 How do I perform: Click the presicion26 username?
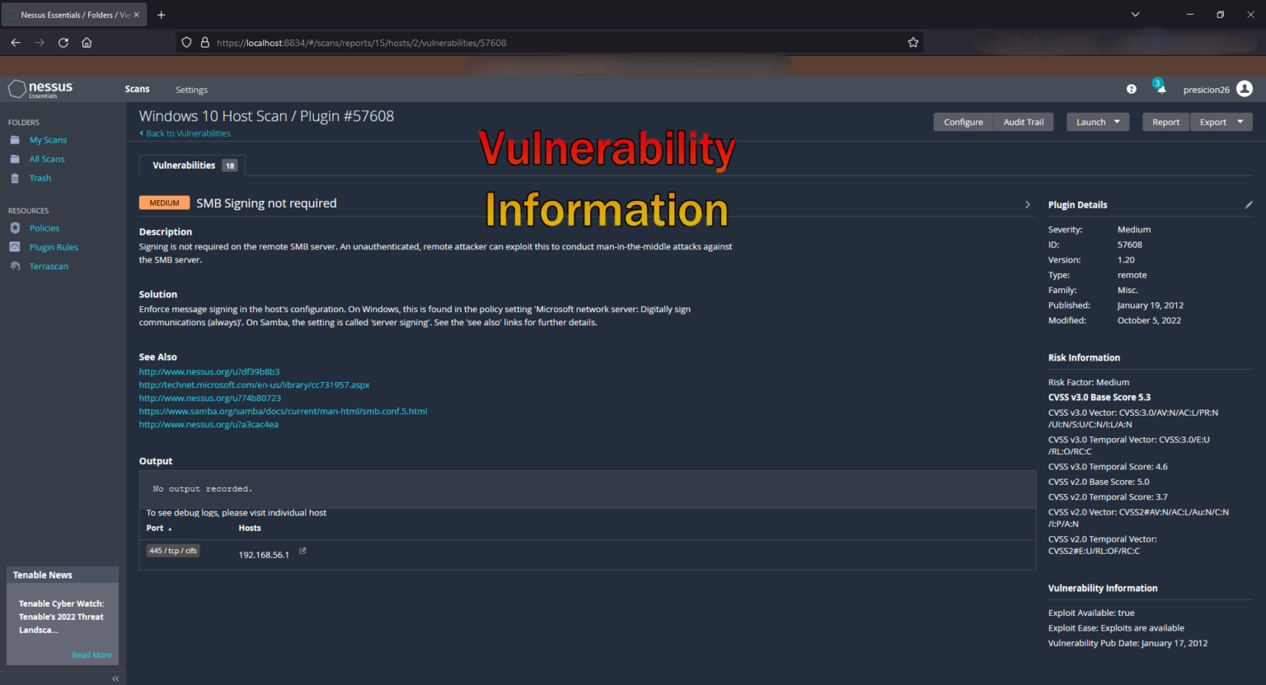pos(1206,90)
